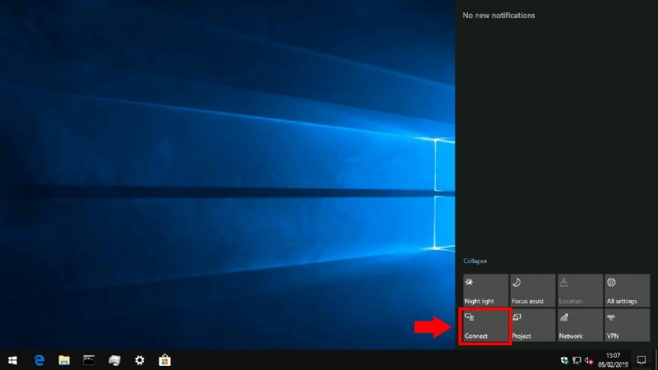Open Microsoft Store from the taskbar
Viewport: 658px width, 370px height.
pos(164,360)
